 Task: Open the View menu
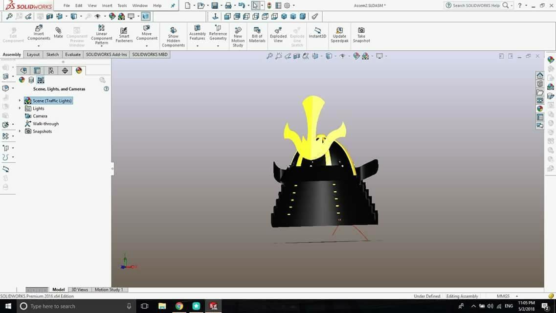(92, 6)
